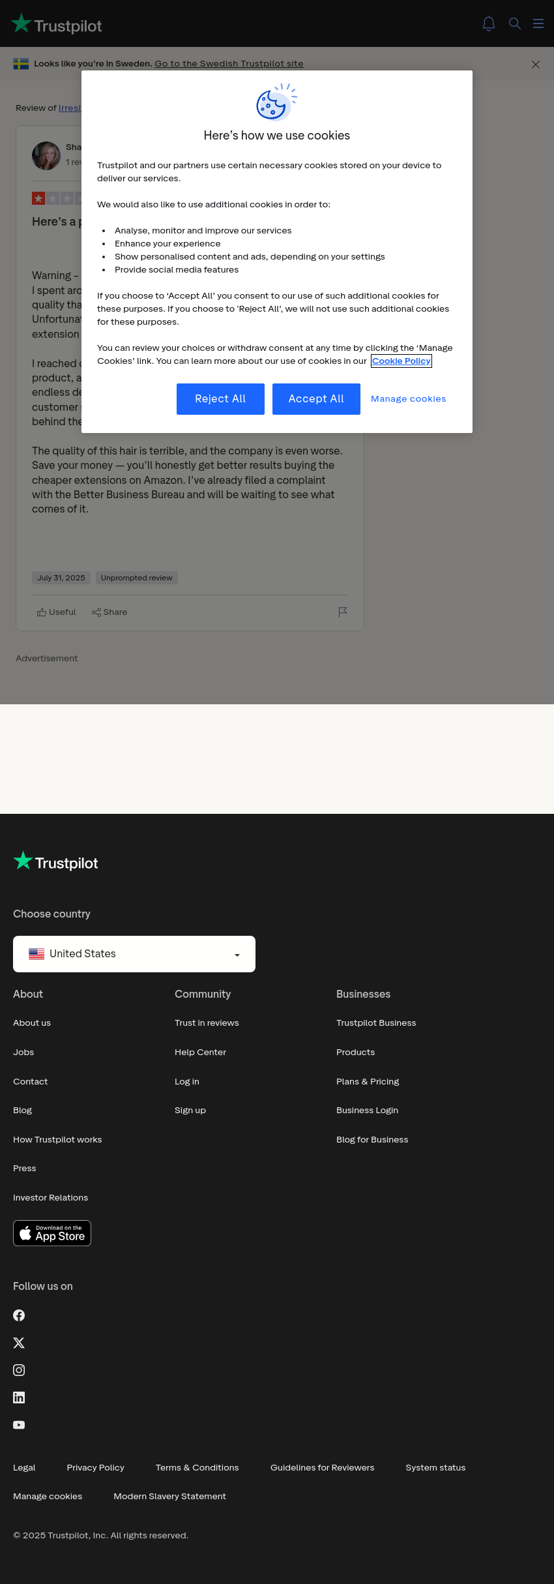The image size is (554, 1584).
Task: Open Trustpilot Business link
Action: click(x=376, y=1023)
